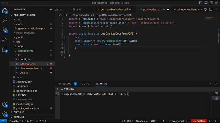This screenshot has height=123, width=220.
Task: Select the pdf-loader.ts editor tab
Action: click(x=154, y=9)
